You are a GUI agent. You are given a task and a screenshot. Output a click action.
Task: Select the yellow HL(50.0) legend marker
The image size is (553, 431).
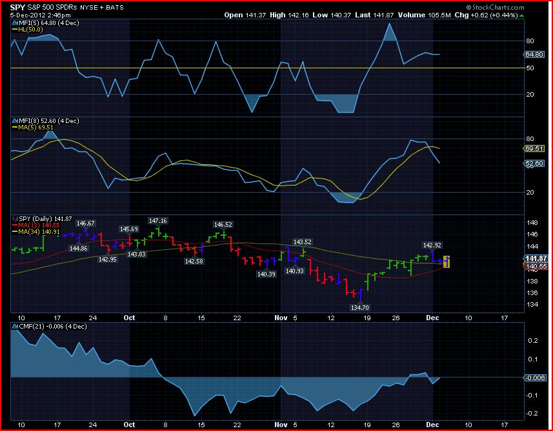(x=15, y=30)
